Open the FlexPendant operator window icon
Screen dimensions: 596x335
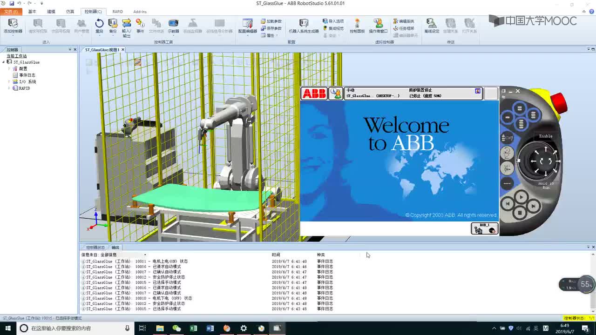pyautogui.click(x=336, y=93)
